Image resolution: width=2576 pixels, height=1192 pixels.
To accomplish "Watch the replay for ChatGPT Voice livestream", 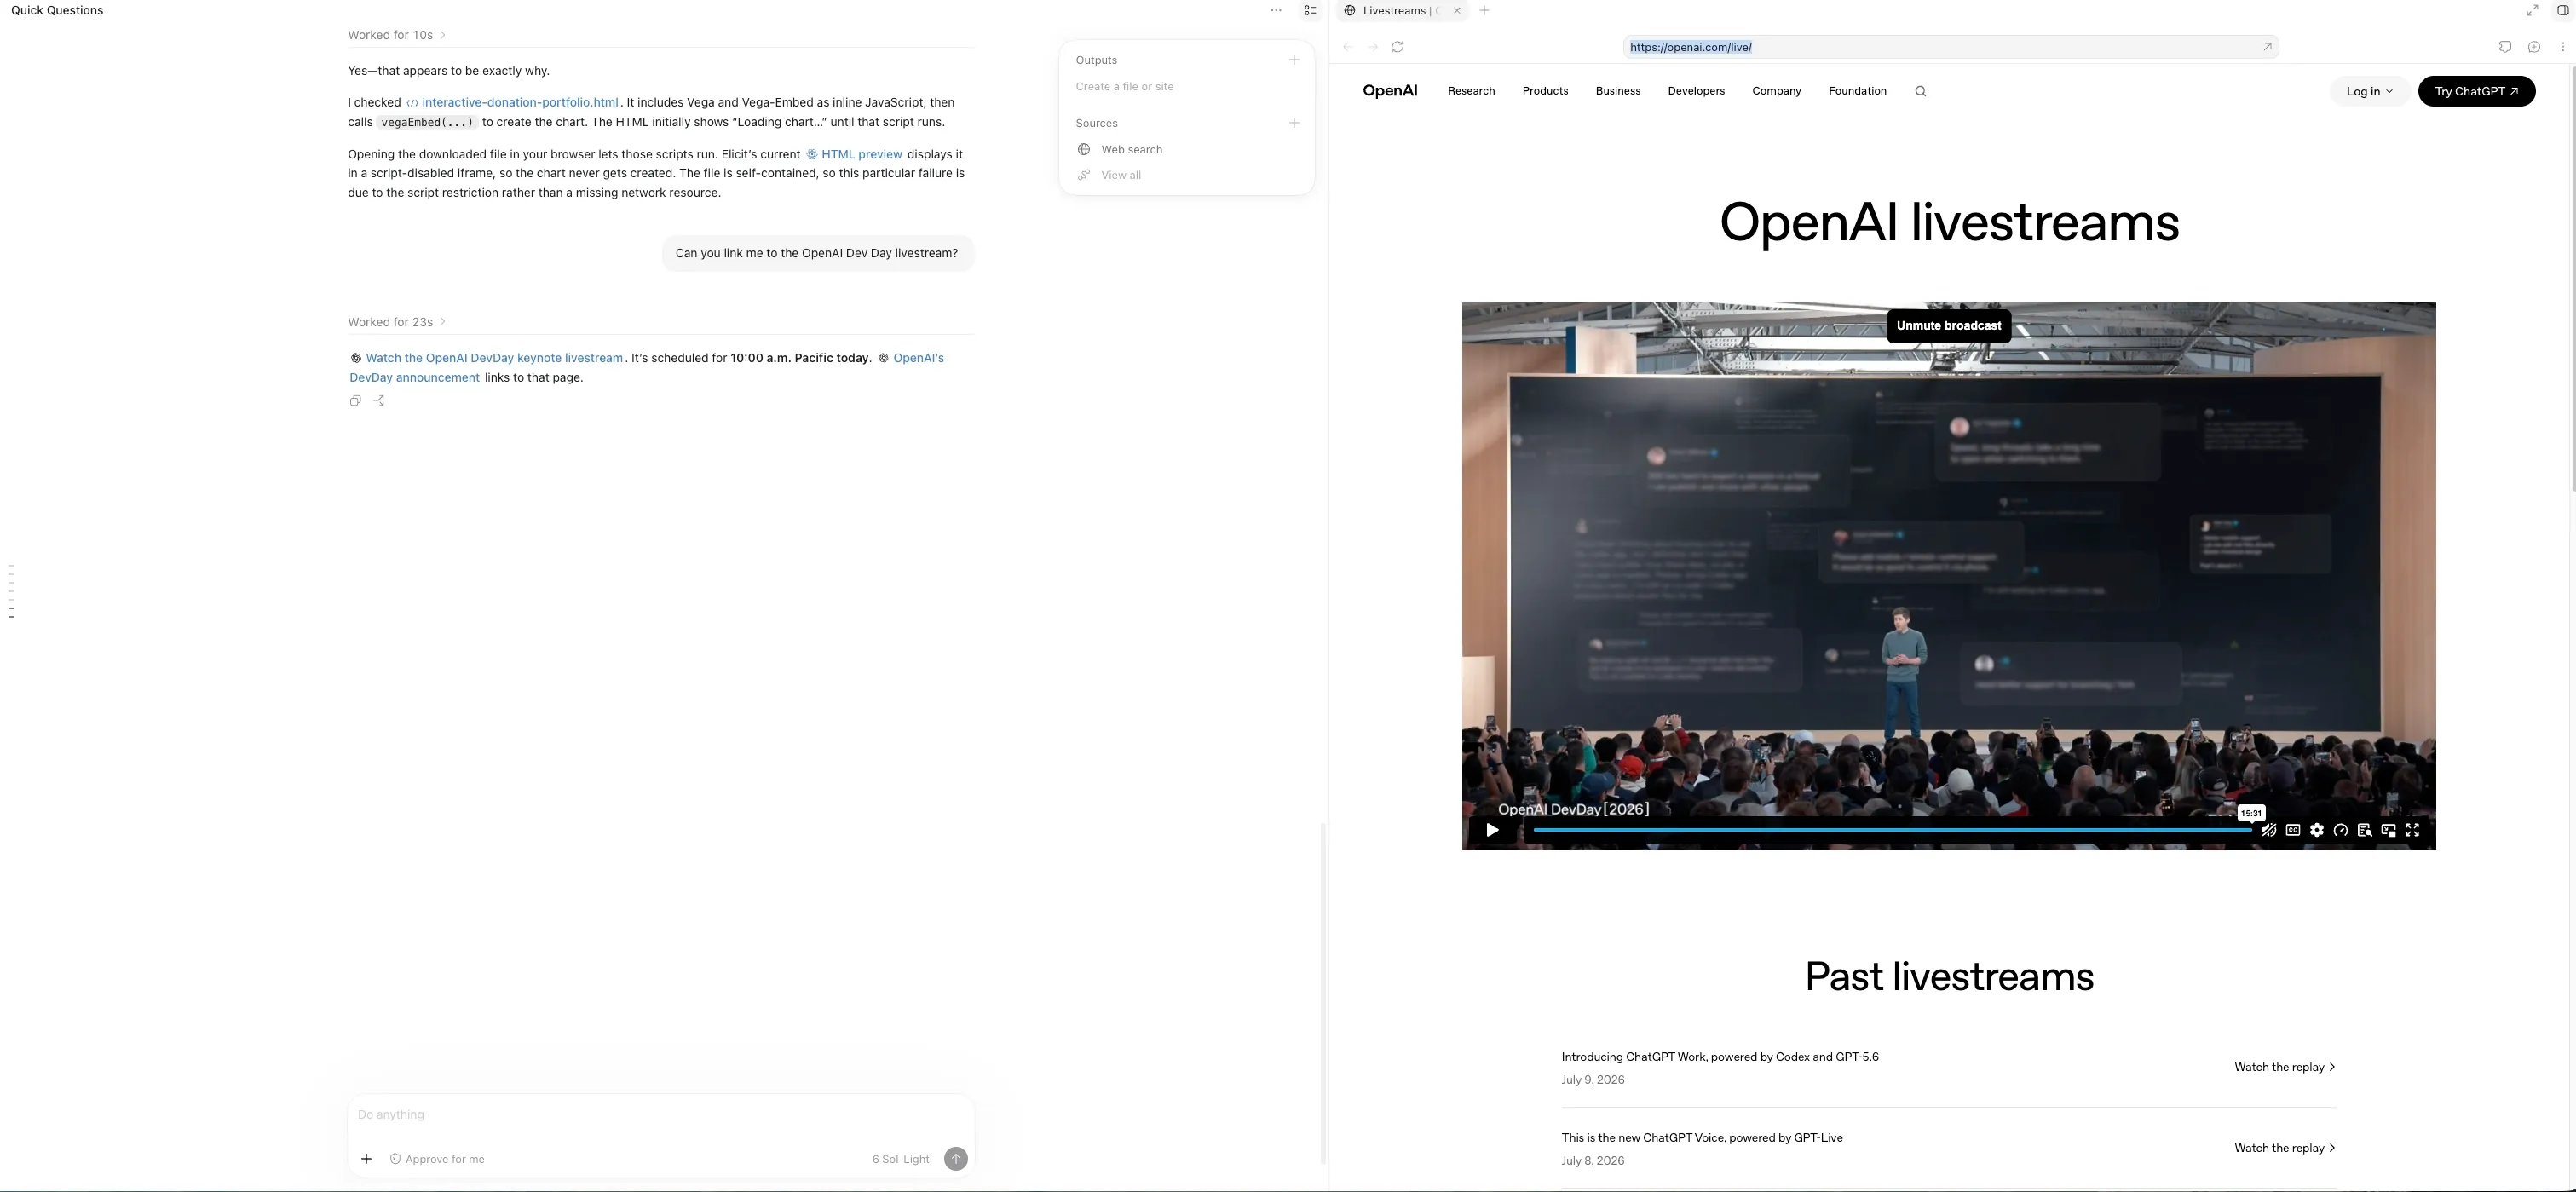I will 2284,1148.
